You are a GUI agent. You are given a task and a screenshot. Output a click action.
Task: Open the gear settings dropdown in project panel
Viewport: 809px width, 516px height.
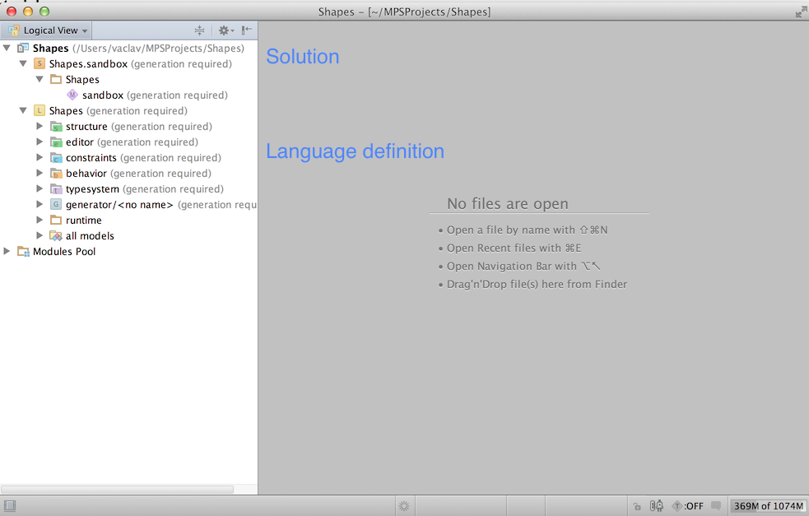coord(225,30)
